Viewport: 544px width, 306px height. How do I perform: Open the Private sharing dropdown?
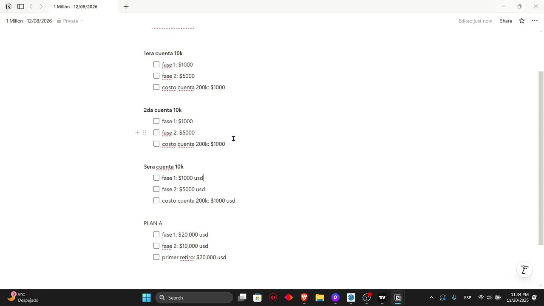pos(70,21)
